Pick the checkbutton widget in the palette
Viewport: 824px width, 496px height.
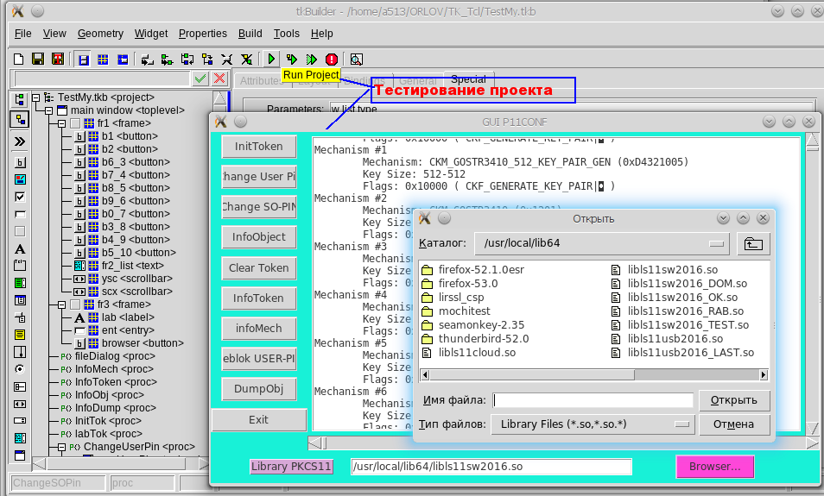[x=20, y=197]
